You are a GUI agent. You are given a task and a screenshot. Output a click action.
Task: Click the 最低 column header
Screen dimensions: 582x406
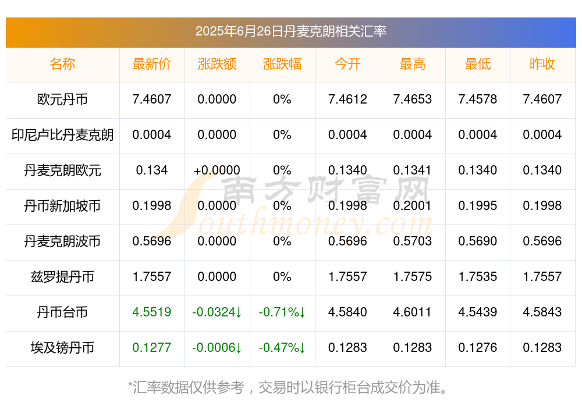click(478, 64)
